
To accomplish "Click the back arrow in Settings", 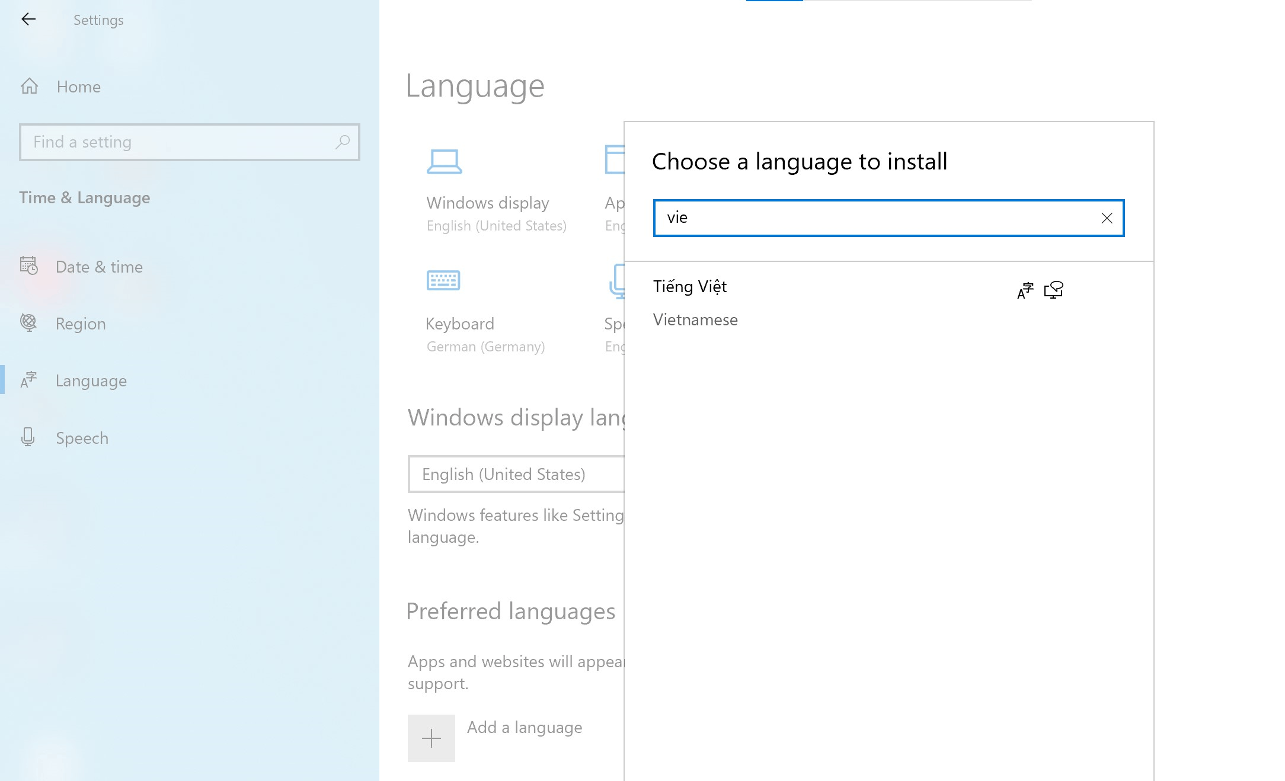I will [x=28, y=20].
